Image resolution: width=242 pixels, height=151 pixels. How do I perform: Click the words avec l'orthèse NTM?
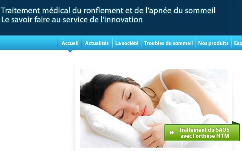(205, 136)
